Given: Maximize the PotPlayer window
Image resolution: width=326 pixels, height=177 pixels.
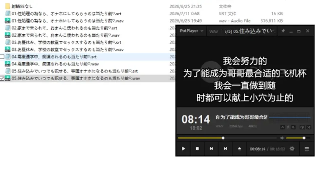Looking at the screenshot, I should point(299,31).
